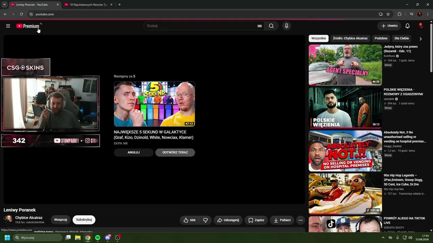Cancel autoplay with ANULUJ button
This screenshot has height=243, width=433.
click(x=134, y=153)
